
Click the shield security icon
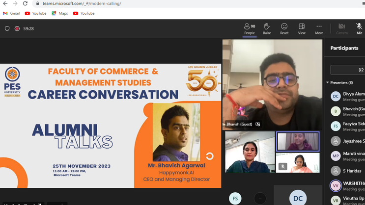(7, 28)
